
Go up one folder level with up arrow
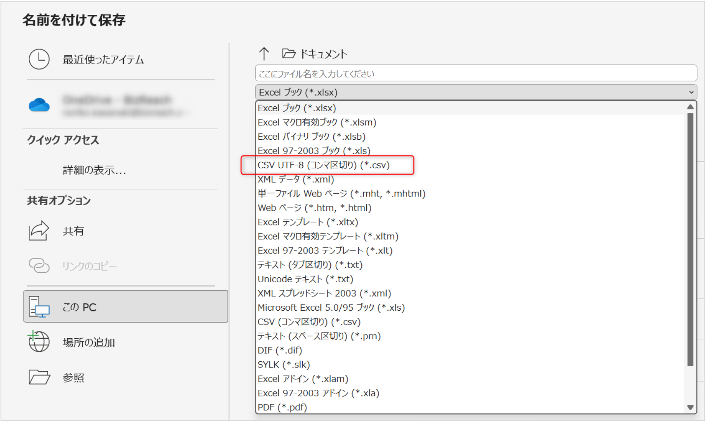[264, 54]
